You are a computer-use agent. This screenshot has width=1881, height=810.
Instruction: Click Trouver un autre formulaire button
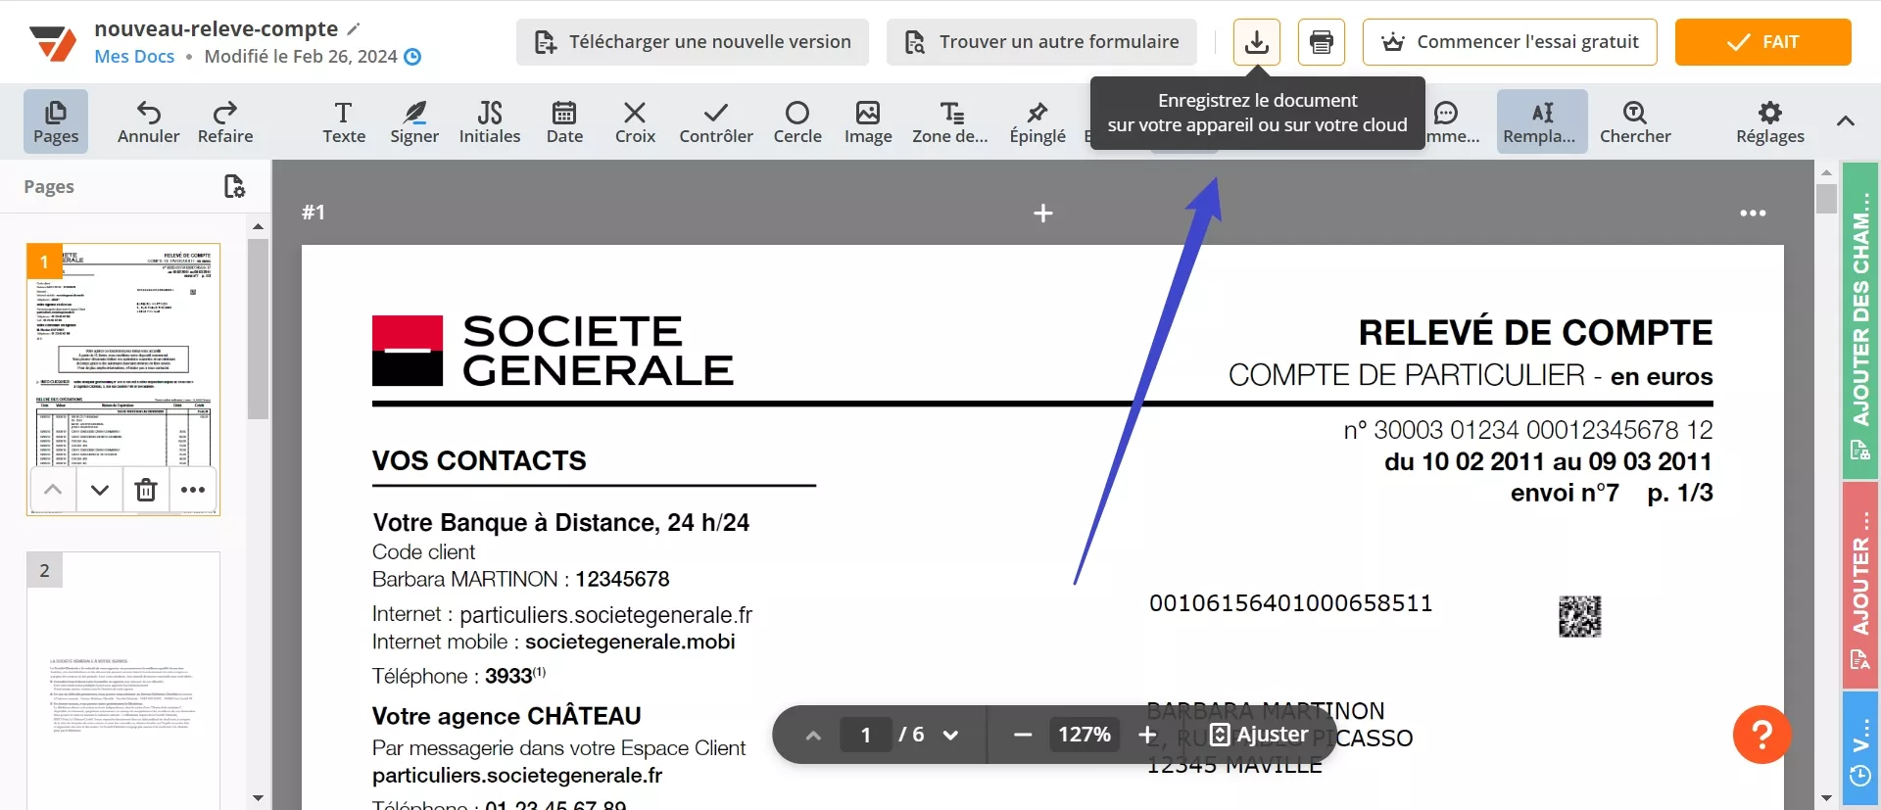[x=1041, y=42]
